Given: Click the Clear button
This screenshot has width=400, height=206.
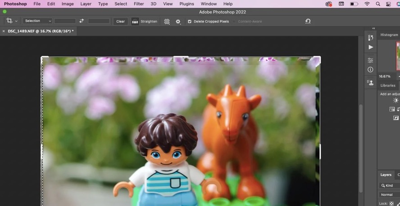Looking at the screenshot, I should click(x=120, y=21).
